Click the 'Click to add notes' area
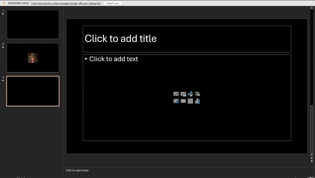Image resolution: width=315 pixels, height=178 pixels. (x=77, y=170)
